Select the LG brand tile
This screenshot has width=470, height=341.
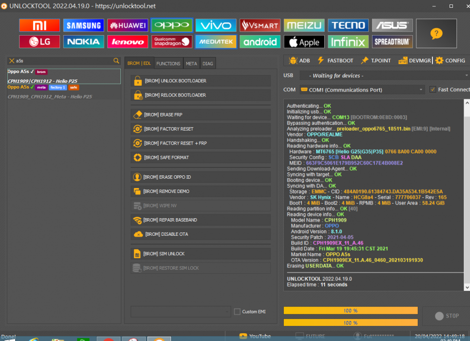tap(39, 41)
